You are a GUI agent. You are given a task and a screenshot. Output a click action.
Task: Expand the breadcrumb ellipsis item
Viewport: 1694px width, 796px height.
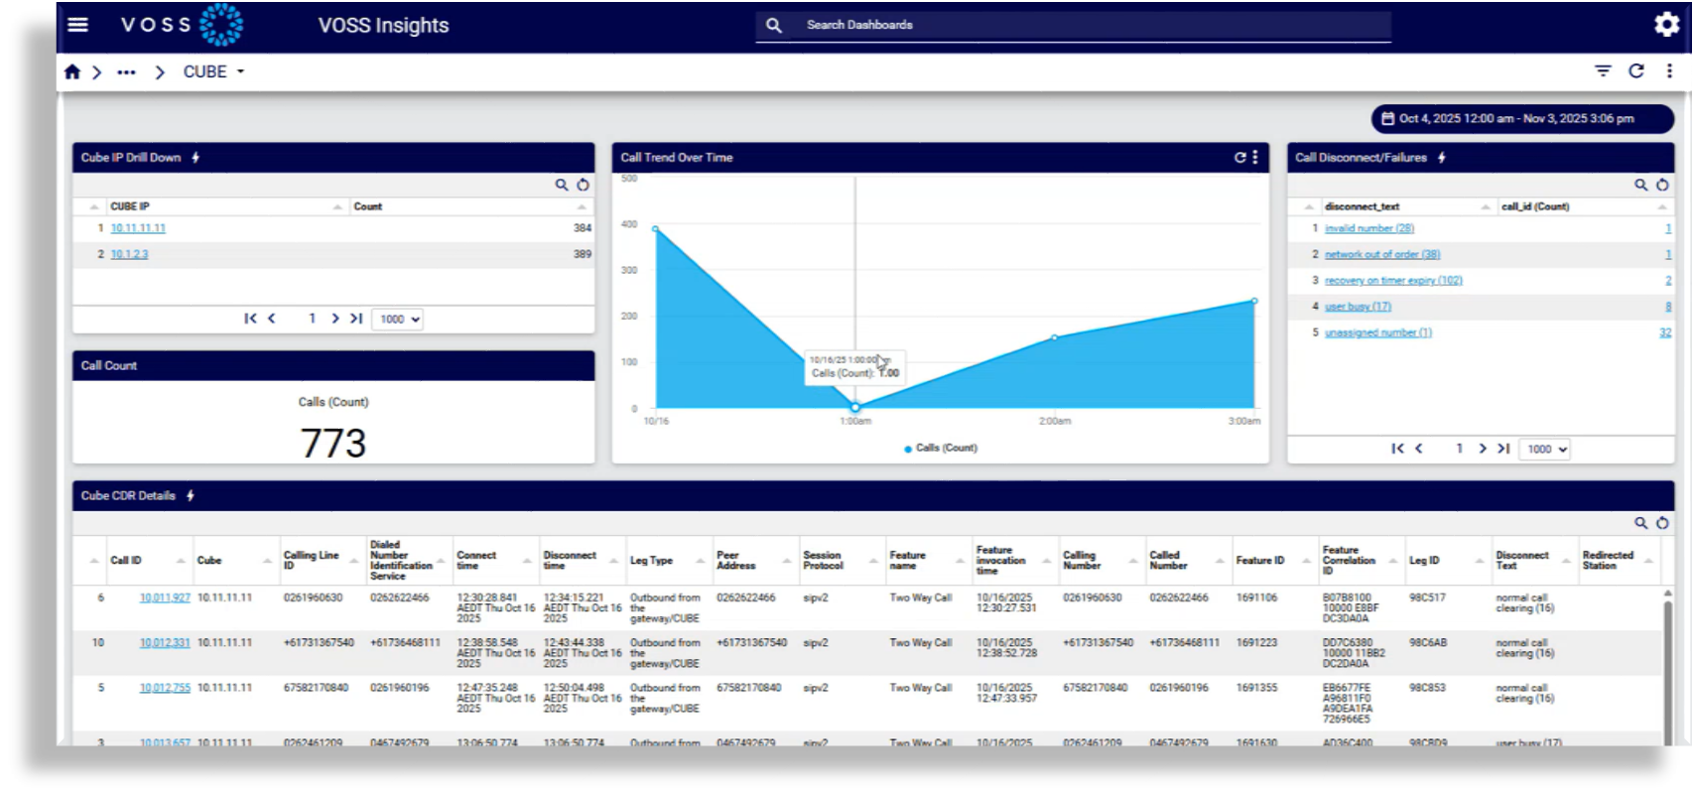pos(126,71)
